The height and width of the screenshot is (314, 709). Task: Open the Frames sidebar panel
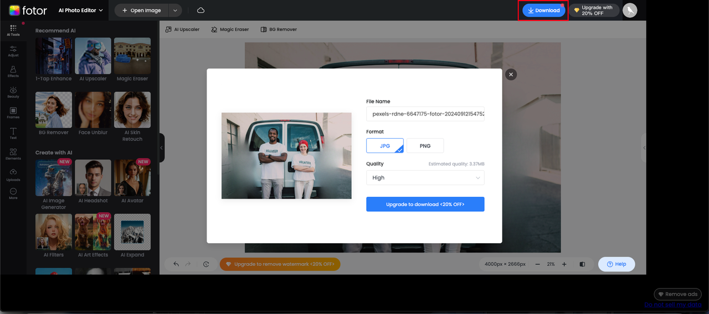[x=13, y=113]
